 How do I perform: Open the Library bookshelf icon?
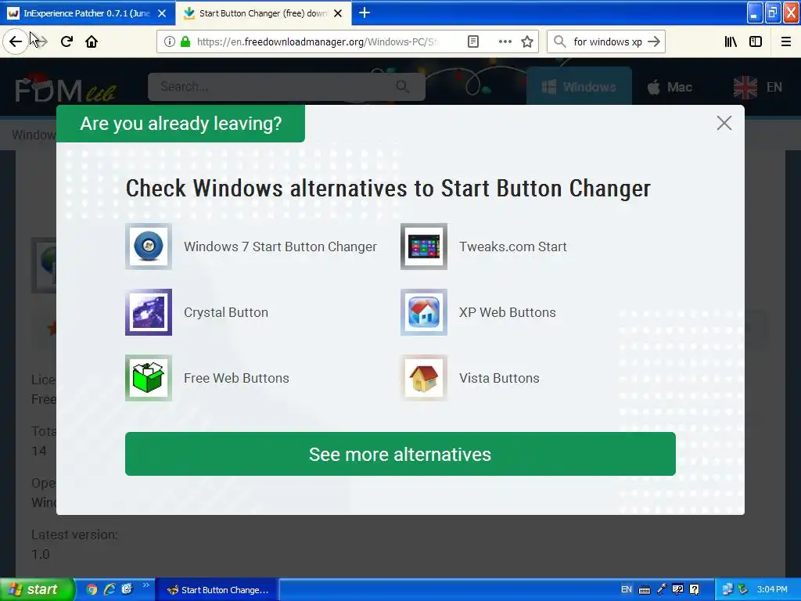(731, 41)
